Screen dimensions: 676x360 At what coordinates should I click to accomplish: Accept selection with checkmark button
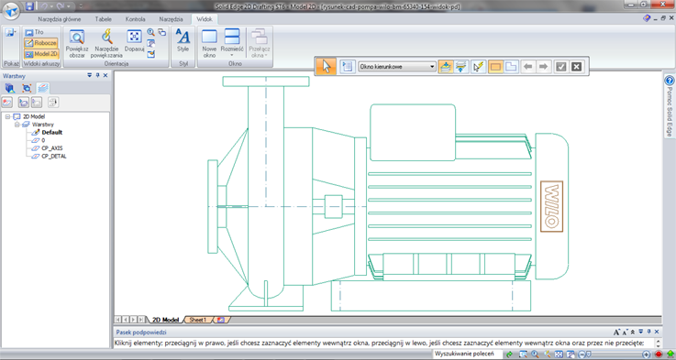(560, 67)
